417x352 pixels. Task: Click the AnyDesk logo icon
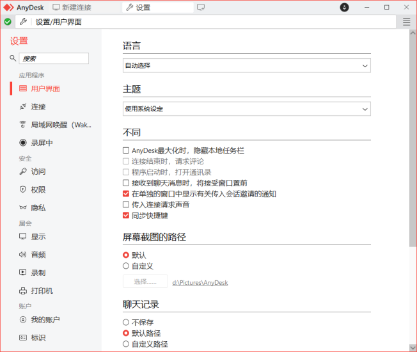point(8,8)
